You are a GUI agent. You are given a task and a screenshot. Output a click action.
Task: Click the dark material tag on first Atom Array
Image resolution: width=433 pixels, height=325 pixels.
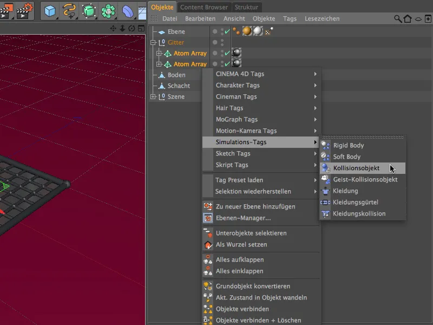237,53
